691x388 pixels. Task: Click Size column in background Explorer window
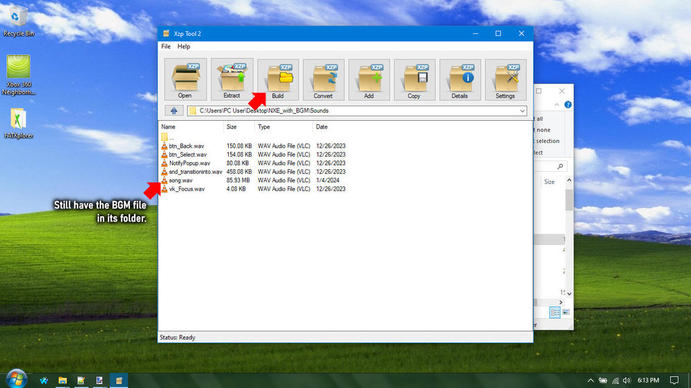pos(549,182)
